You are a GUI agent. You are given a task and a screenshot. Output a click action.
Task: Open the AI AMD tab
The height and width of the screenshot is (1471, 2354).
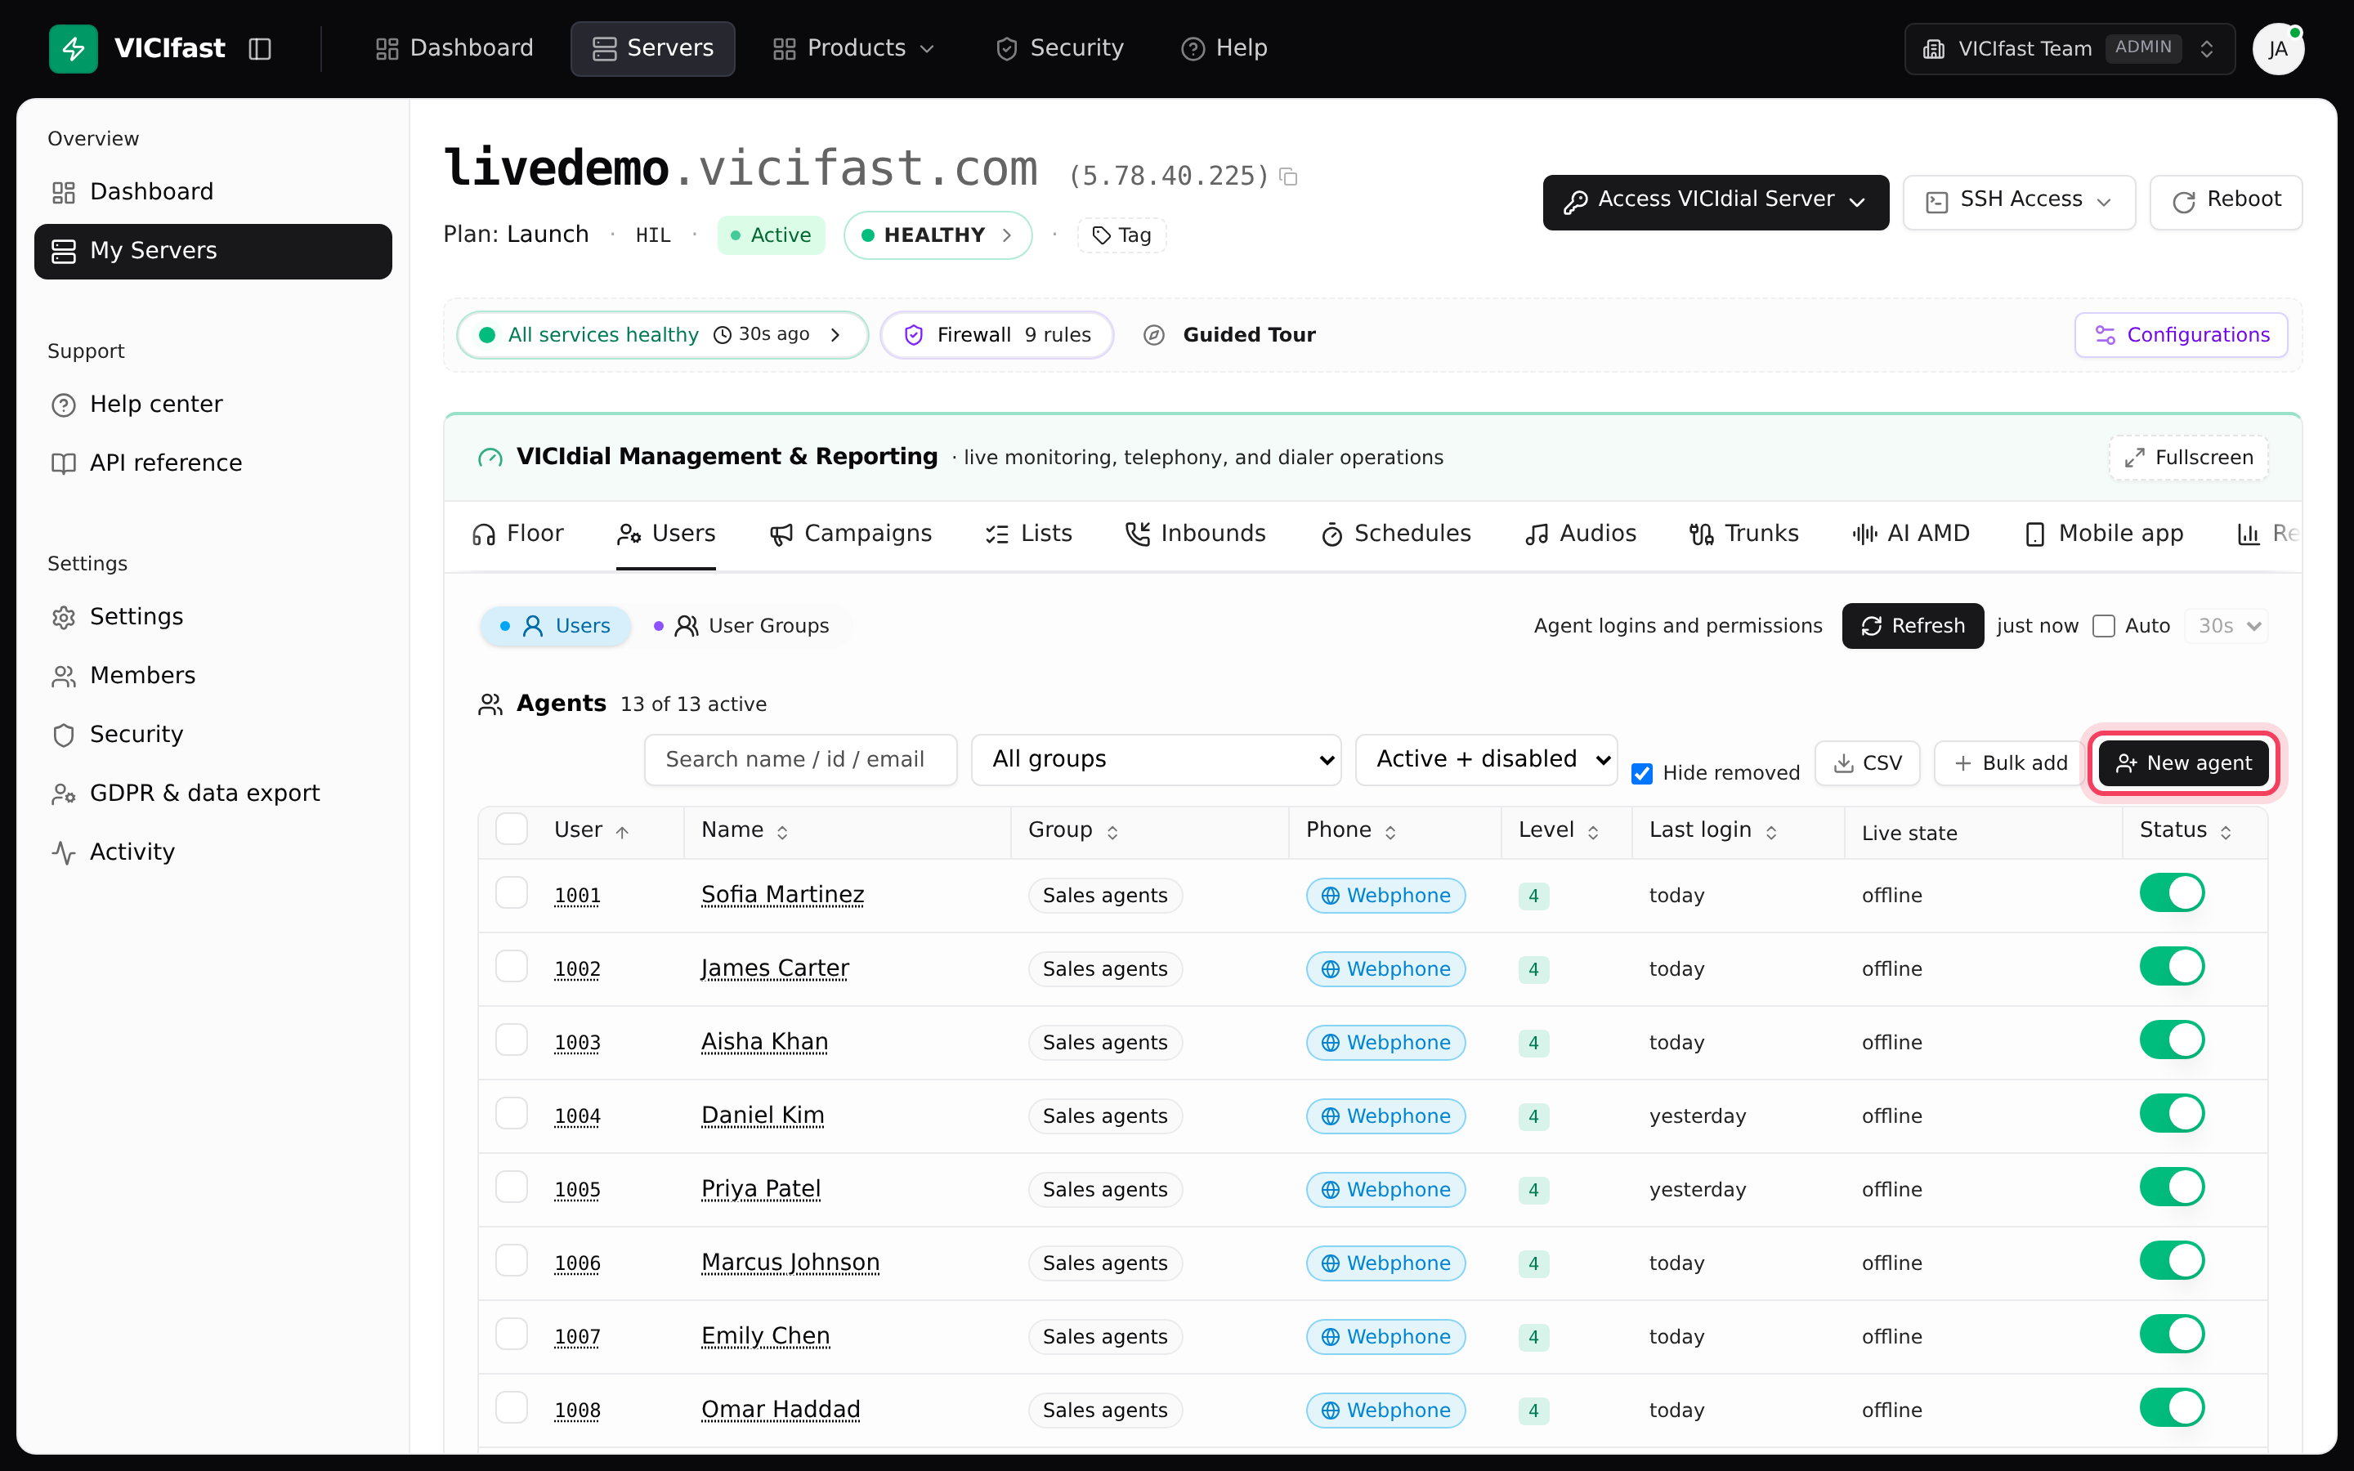click(1912, 534)
